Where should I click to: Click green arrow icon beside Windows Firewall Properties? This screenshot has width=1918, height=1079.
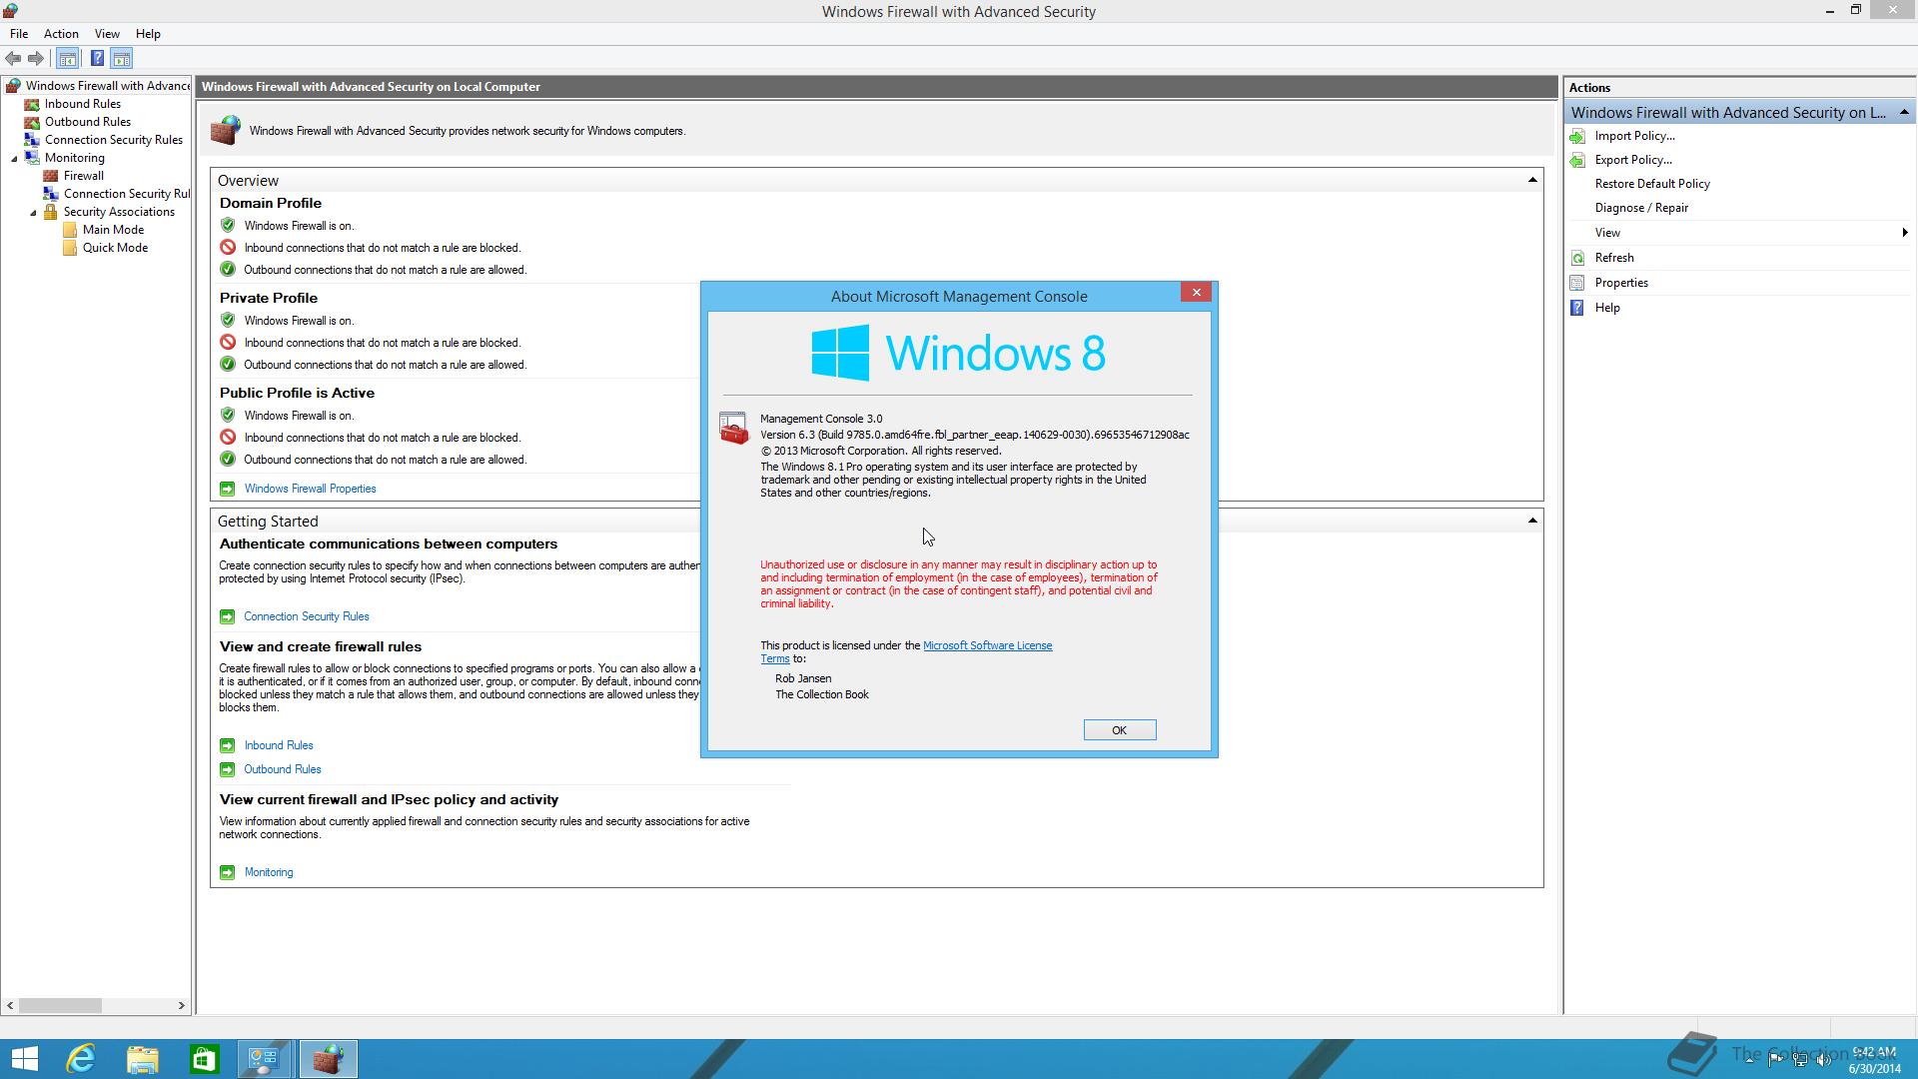pos(227,489)
